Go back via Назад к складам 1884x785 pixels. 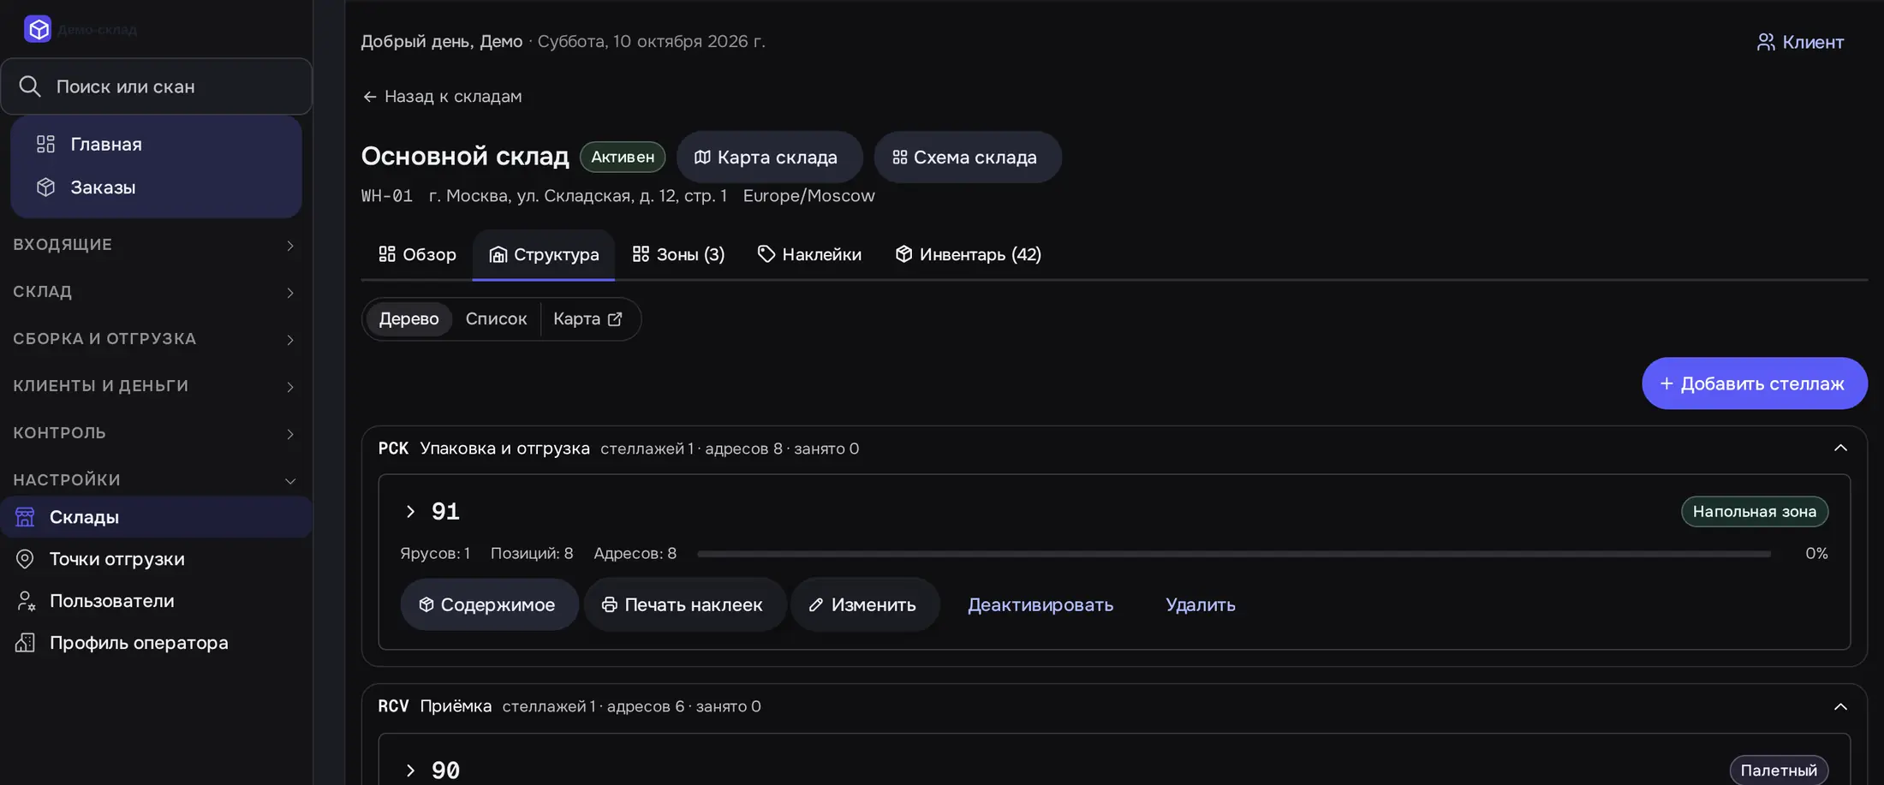[442, 97]
